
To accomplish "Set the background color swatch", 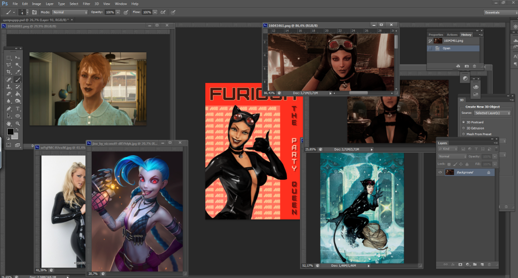I will pos(16,136).
